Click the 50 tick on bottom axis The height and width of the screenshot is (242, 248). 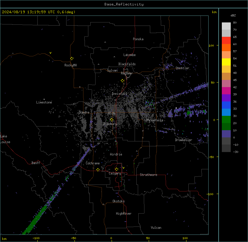(x=148, y=238)
